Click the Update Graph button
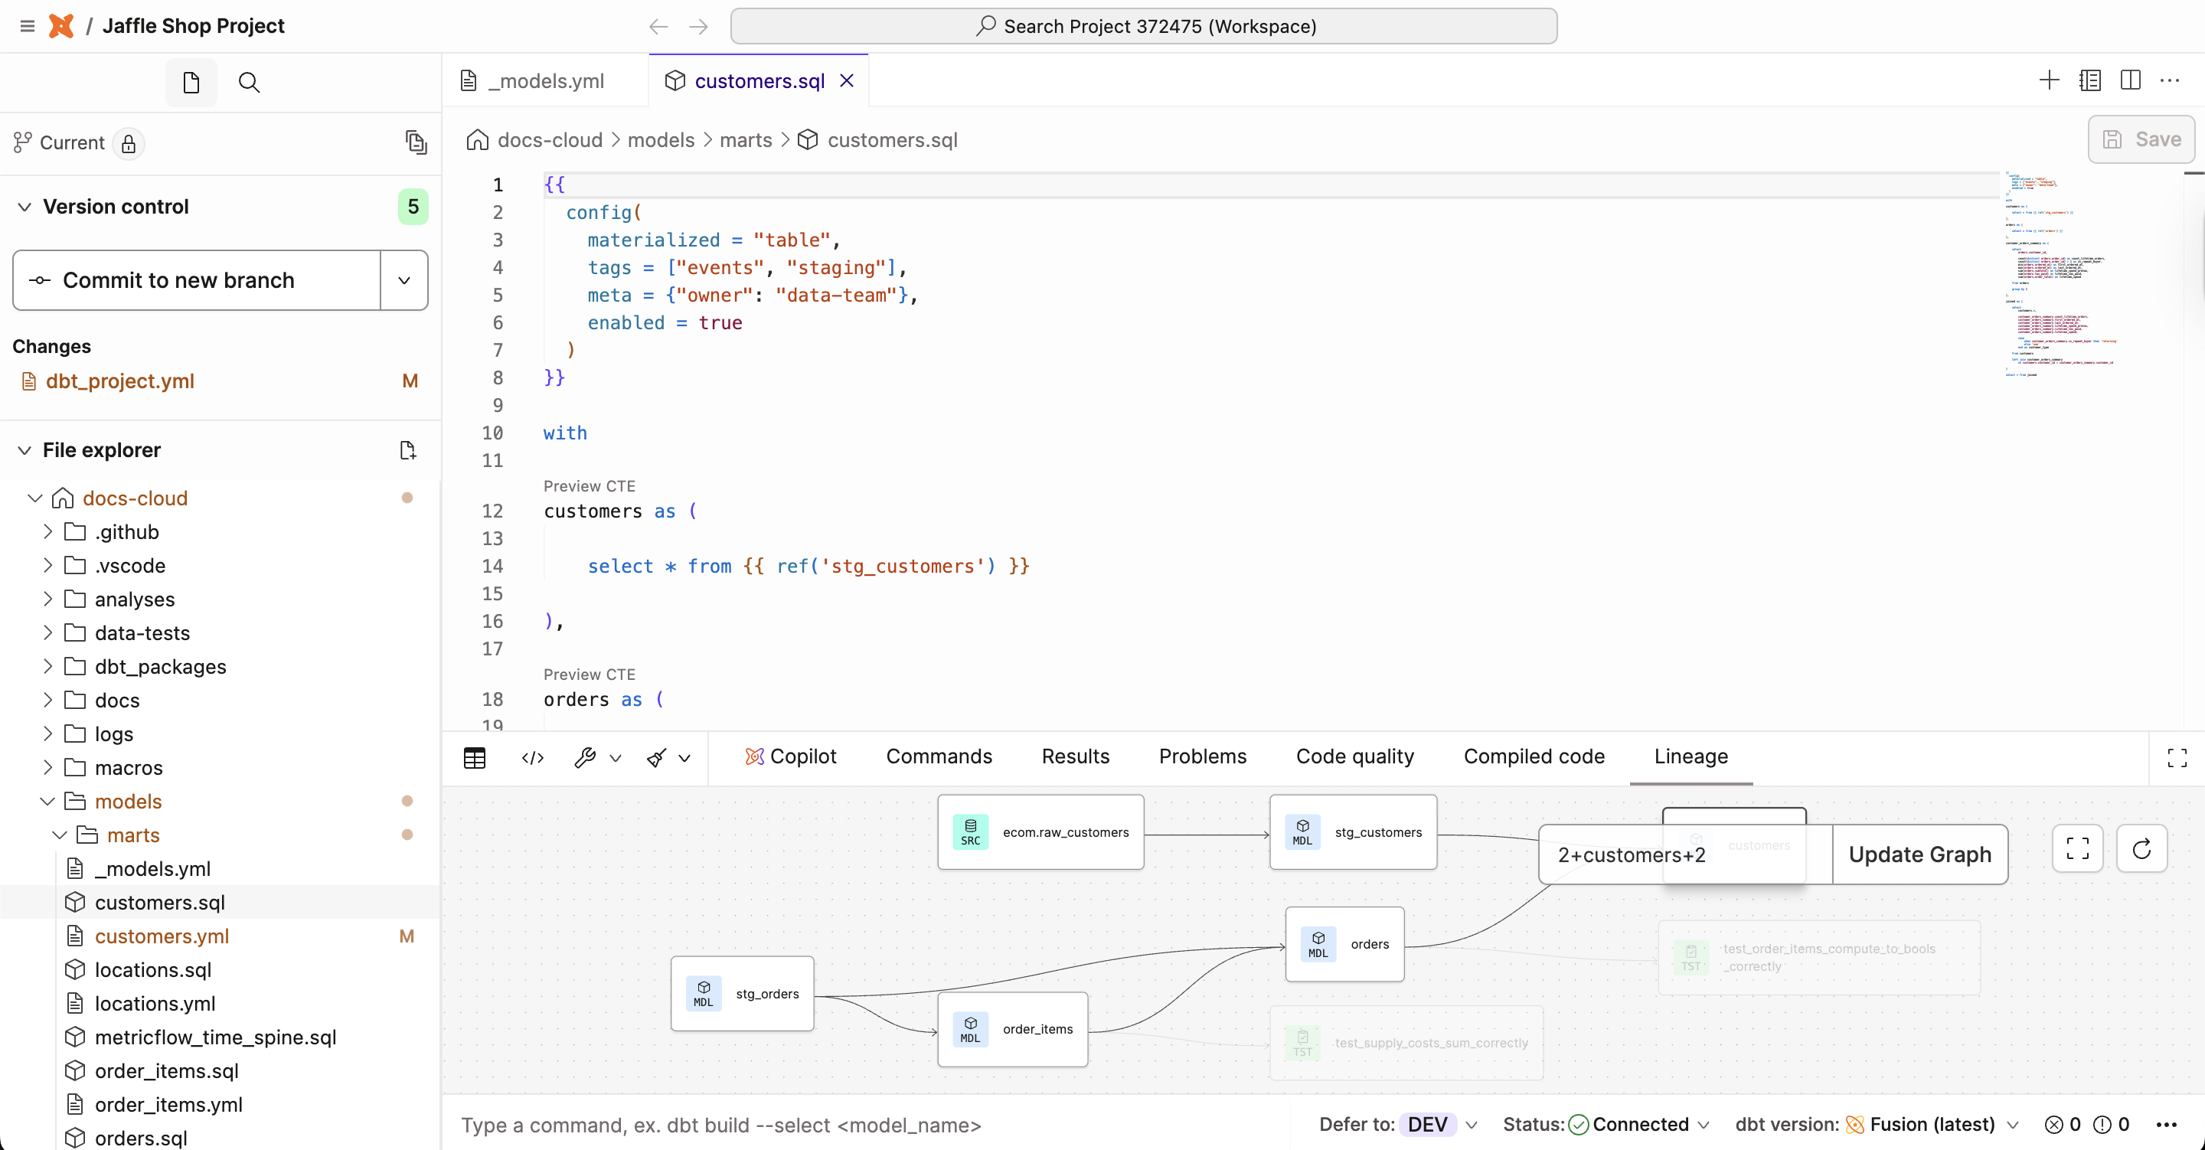This screenshot has height=1150, width=2205. click(x=1919, y=854)
